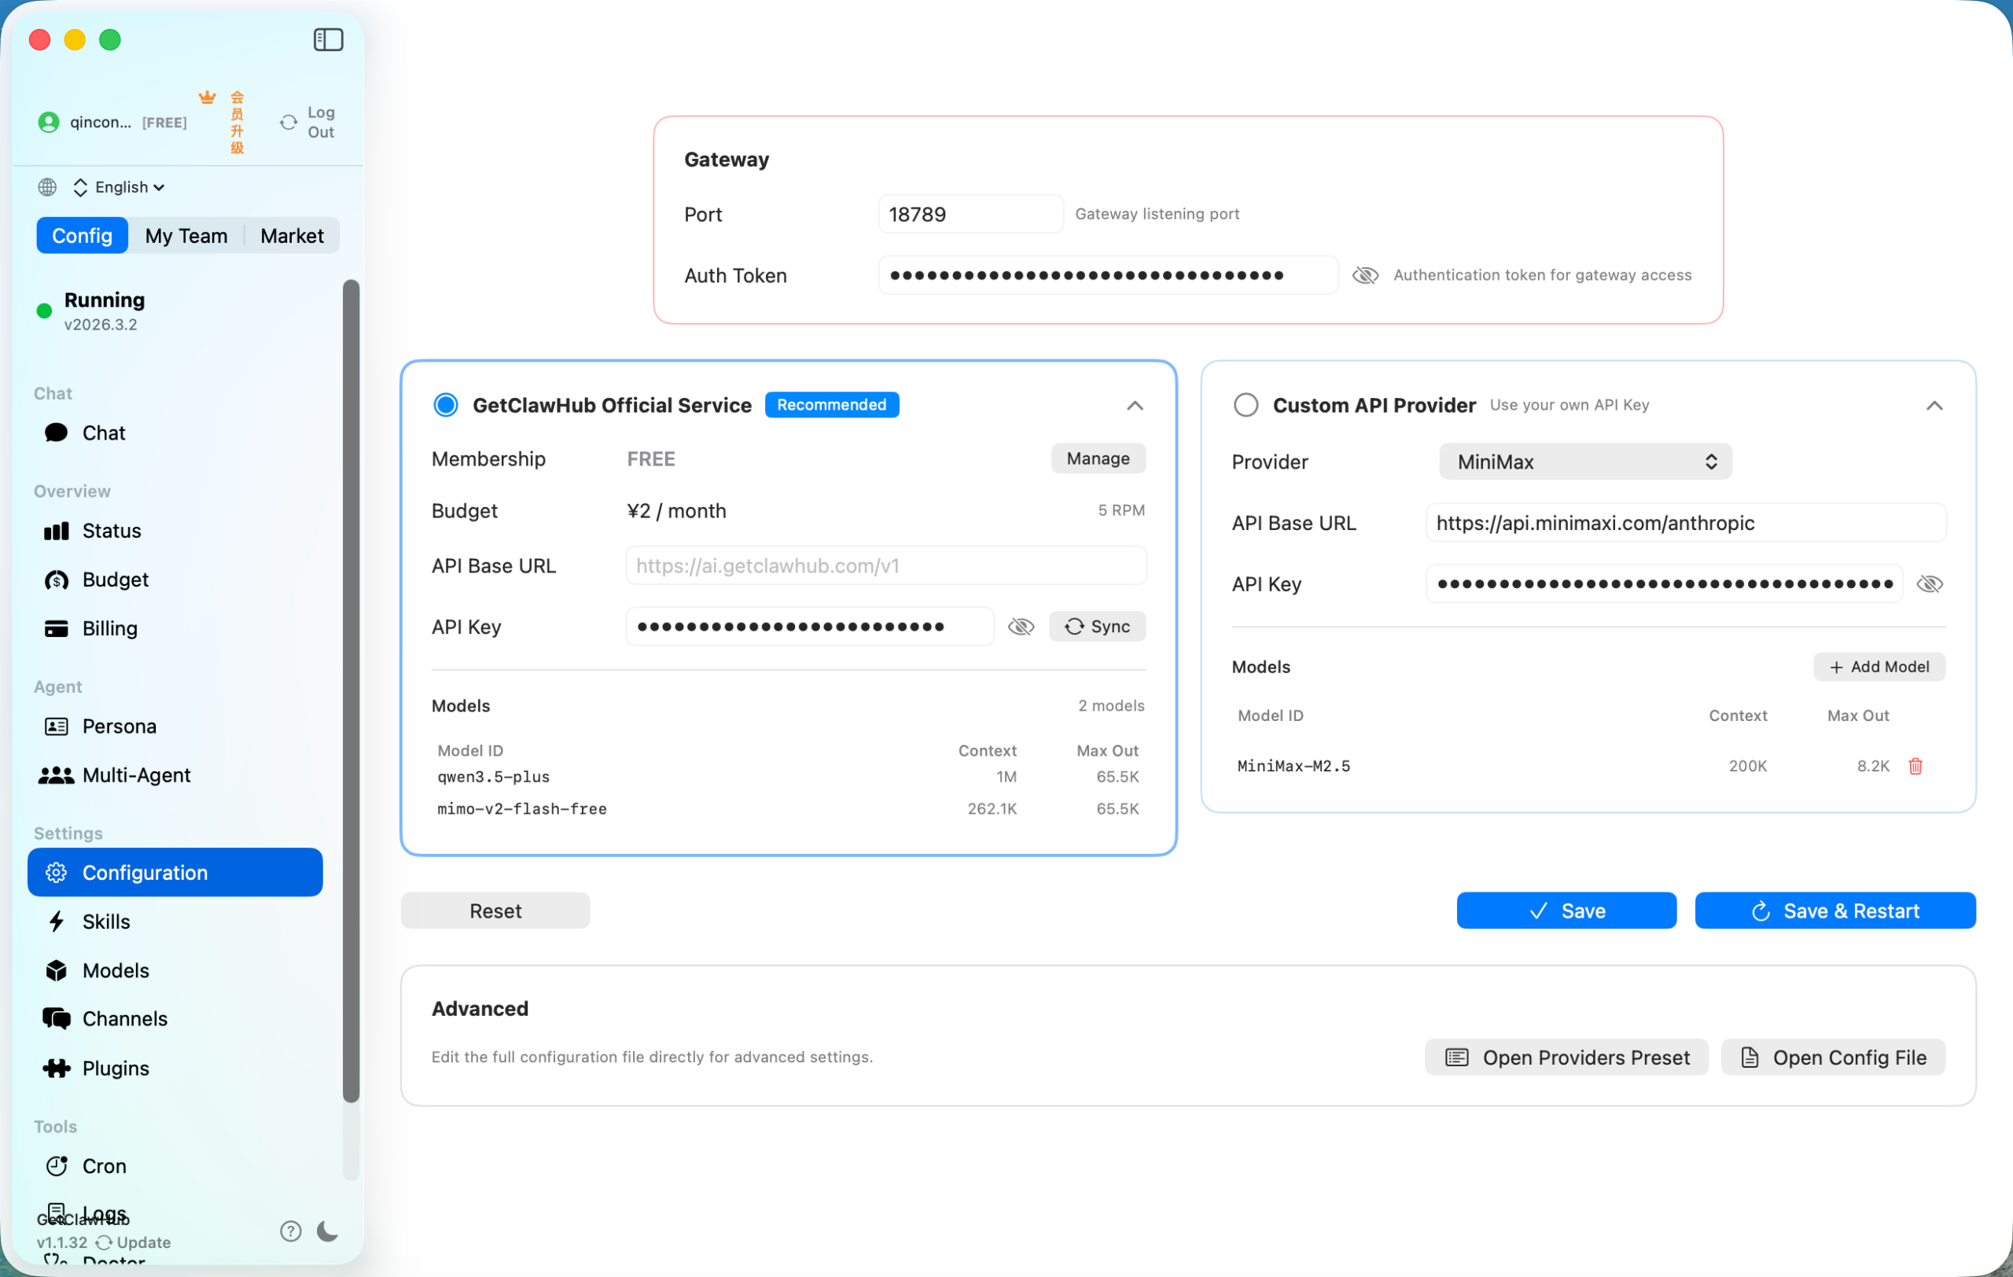Open the Billing section
2013x1277 pixels.
109,627
